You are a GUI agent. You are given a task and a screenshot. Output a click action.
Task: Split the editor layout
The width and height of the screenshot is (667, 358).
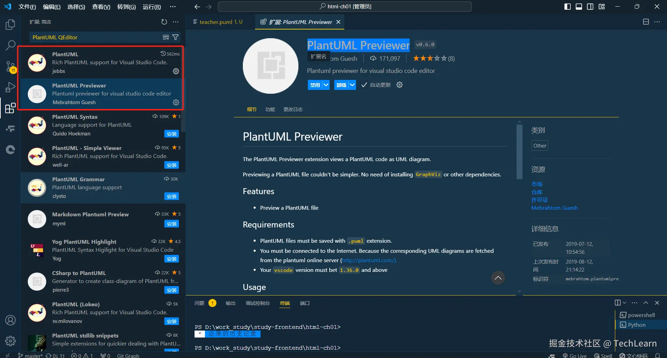(646, 22)
